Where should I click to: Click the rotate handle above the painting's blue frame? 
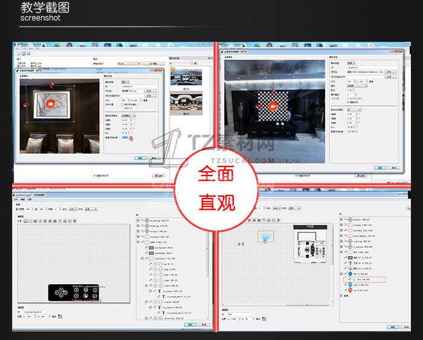pyautogui.click(x=51, y=85)
